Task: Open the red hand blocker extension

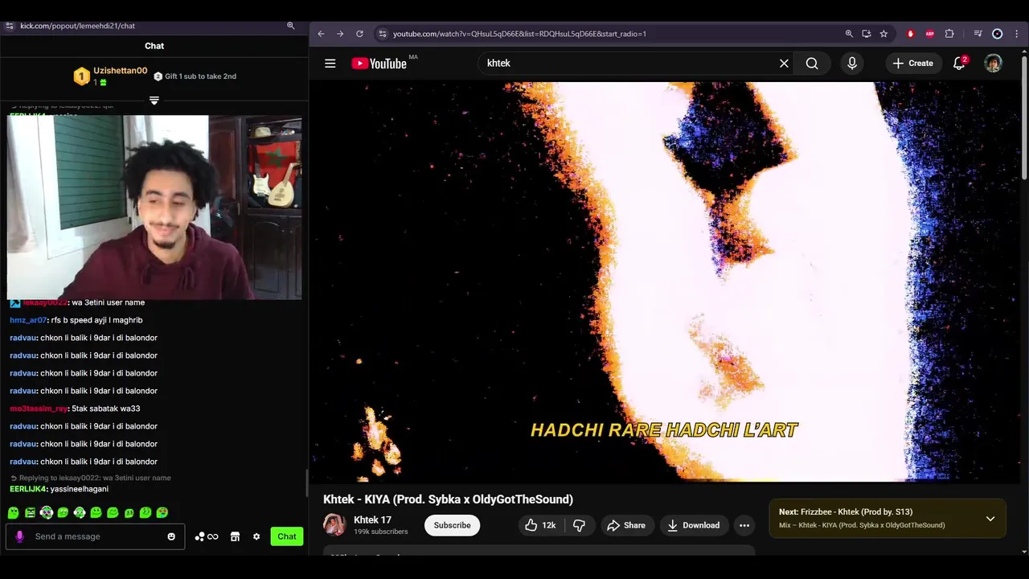Action: tap(911, 34)
